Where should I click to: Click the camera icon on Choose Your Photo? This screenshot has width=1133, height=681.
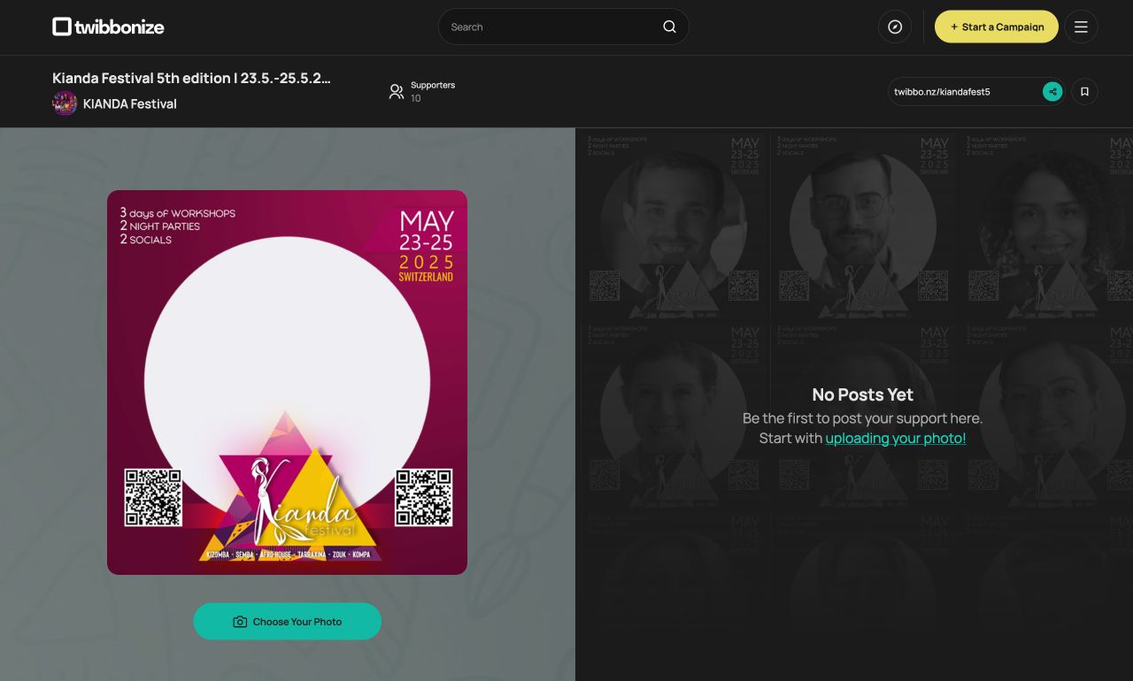240,622
